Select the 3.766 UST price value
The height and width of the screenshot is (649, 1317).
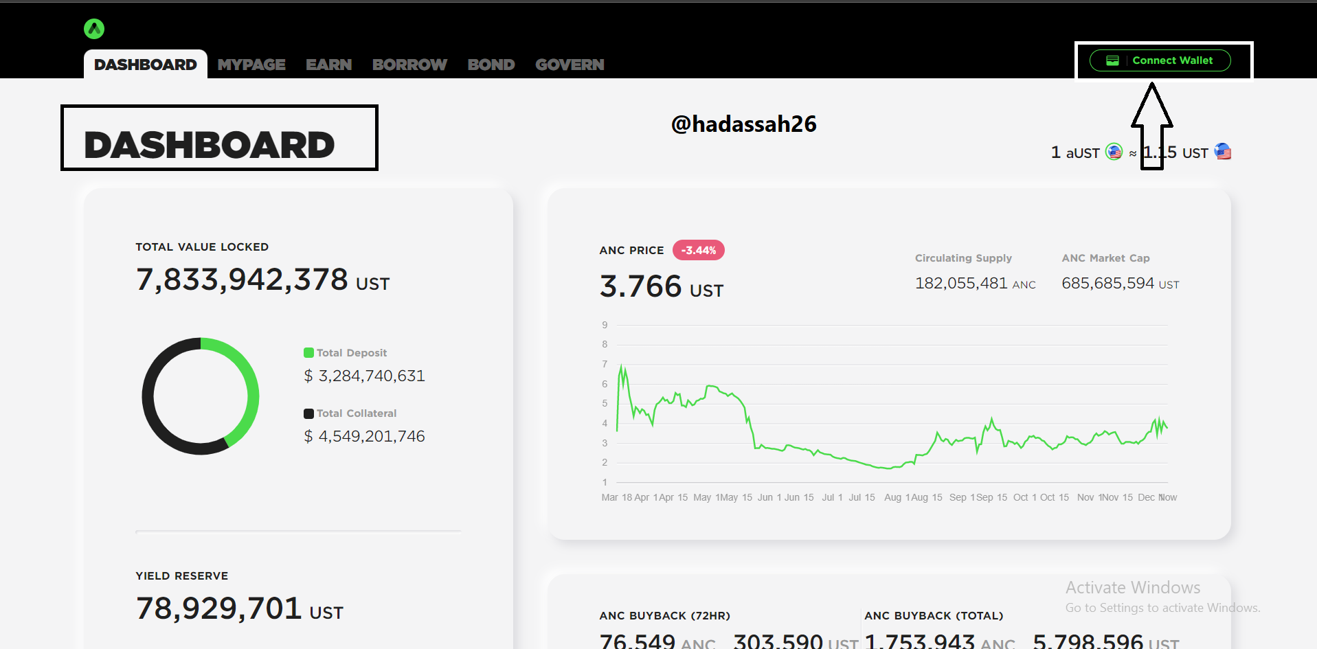point(662,286)
